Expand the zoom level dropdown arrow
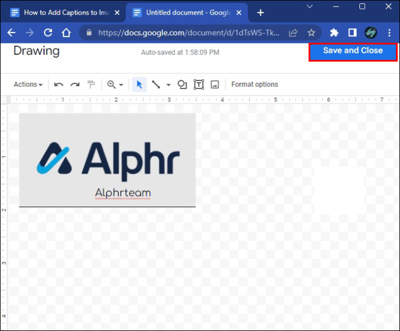400x331 pixels. [x=121, y=85]
